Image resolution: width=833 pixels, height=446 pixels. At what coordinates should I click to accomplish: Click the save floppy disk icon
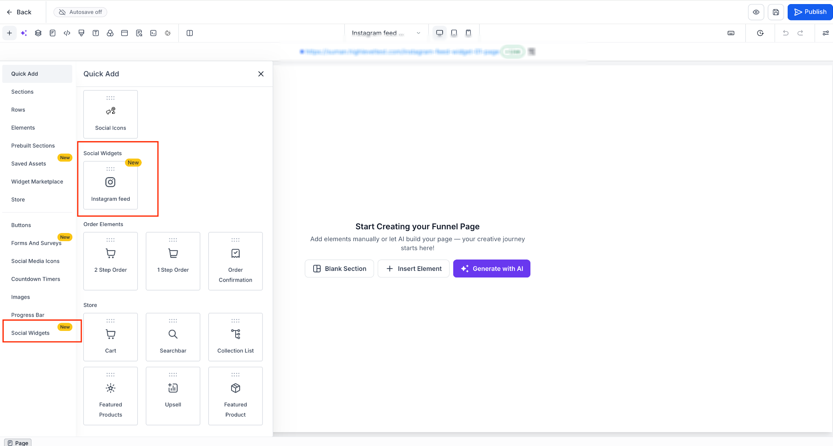tap(776, 12)
